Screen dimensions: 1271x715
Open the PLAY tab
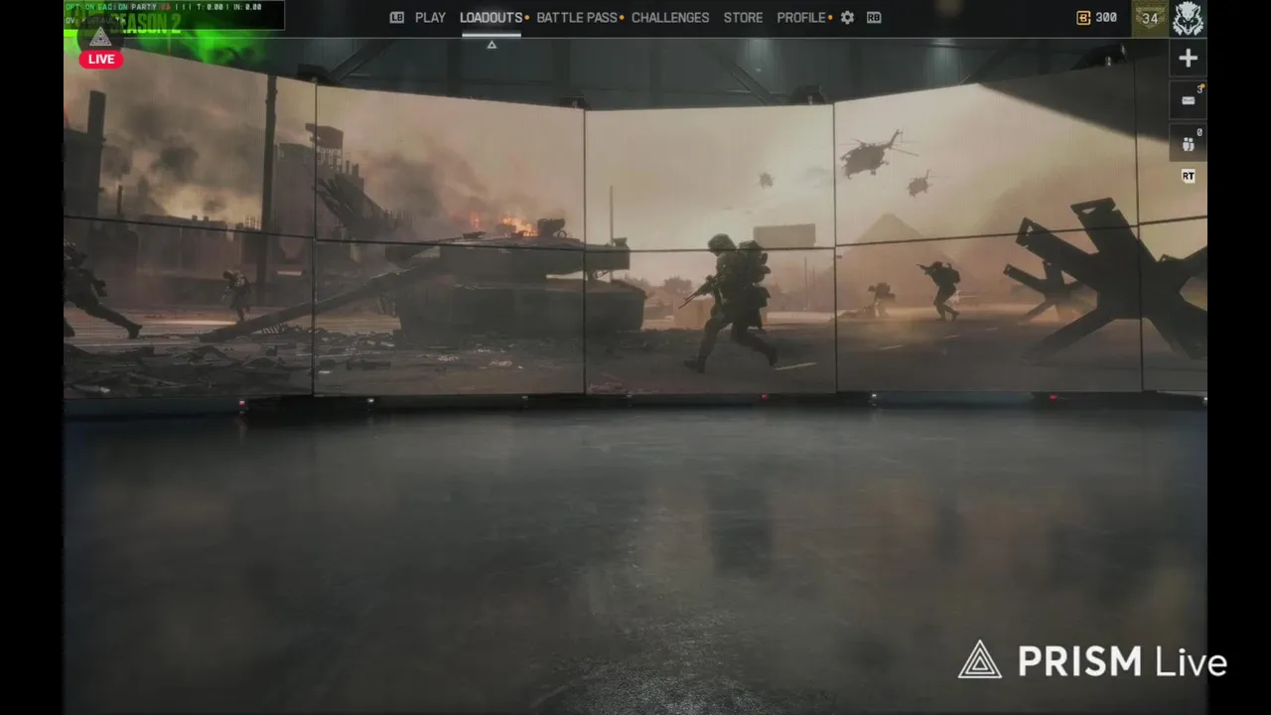click(x=430, y=18)
